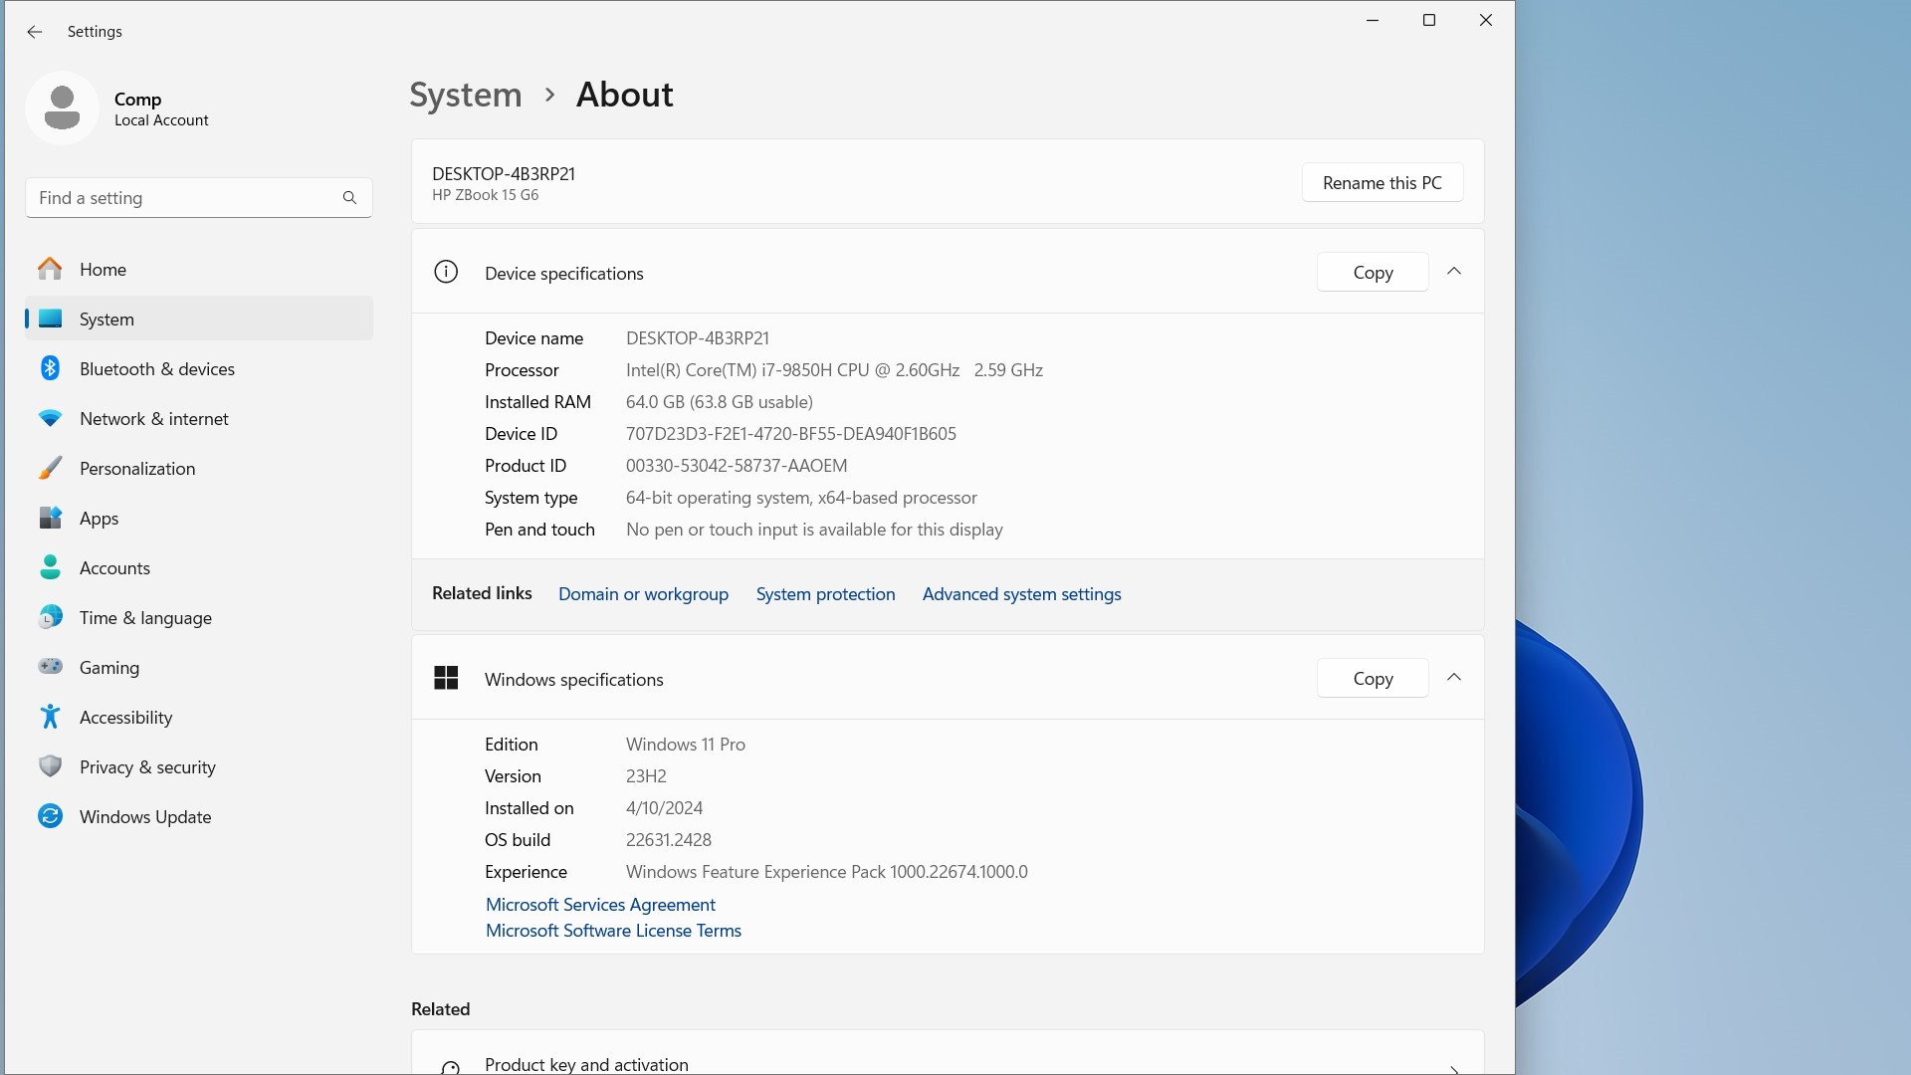Click the Network wifi icon
The image size is (1911, 1075).
click(x=50, y=418)
